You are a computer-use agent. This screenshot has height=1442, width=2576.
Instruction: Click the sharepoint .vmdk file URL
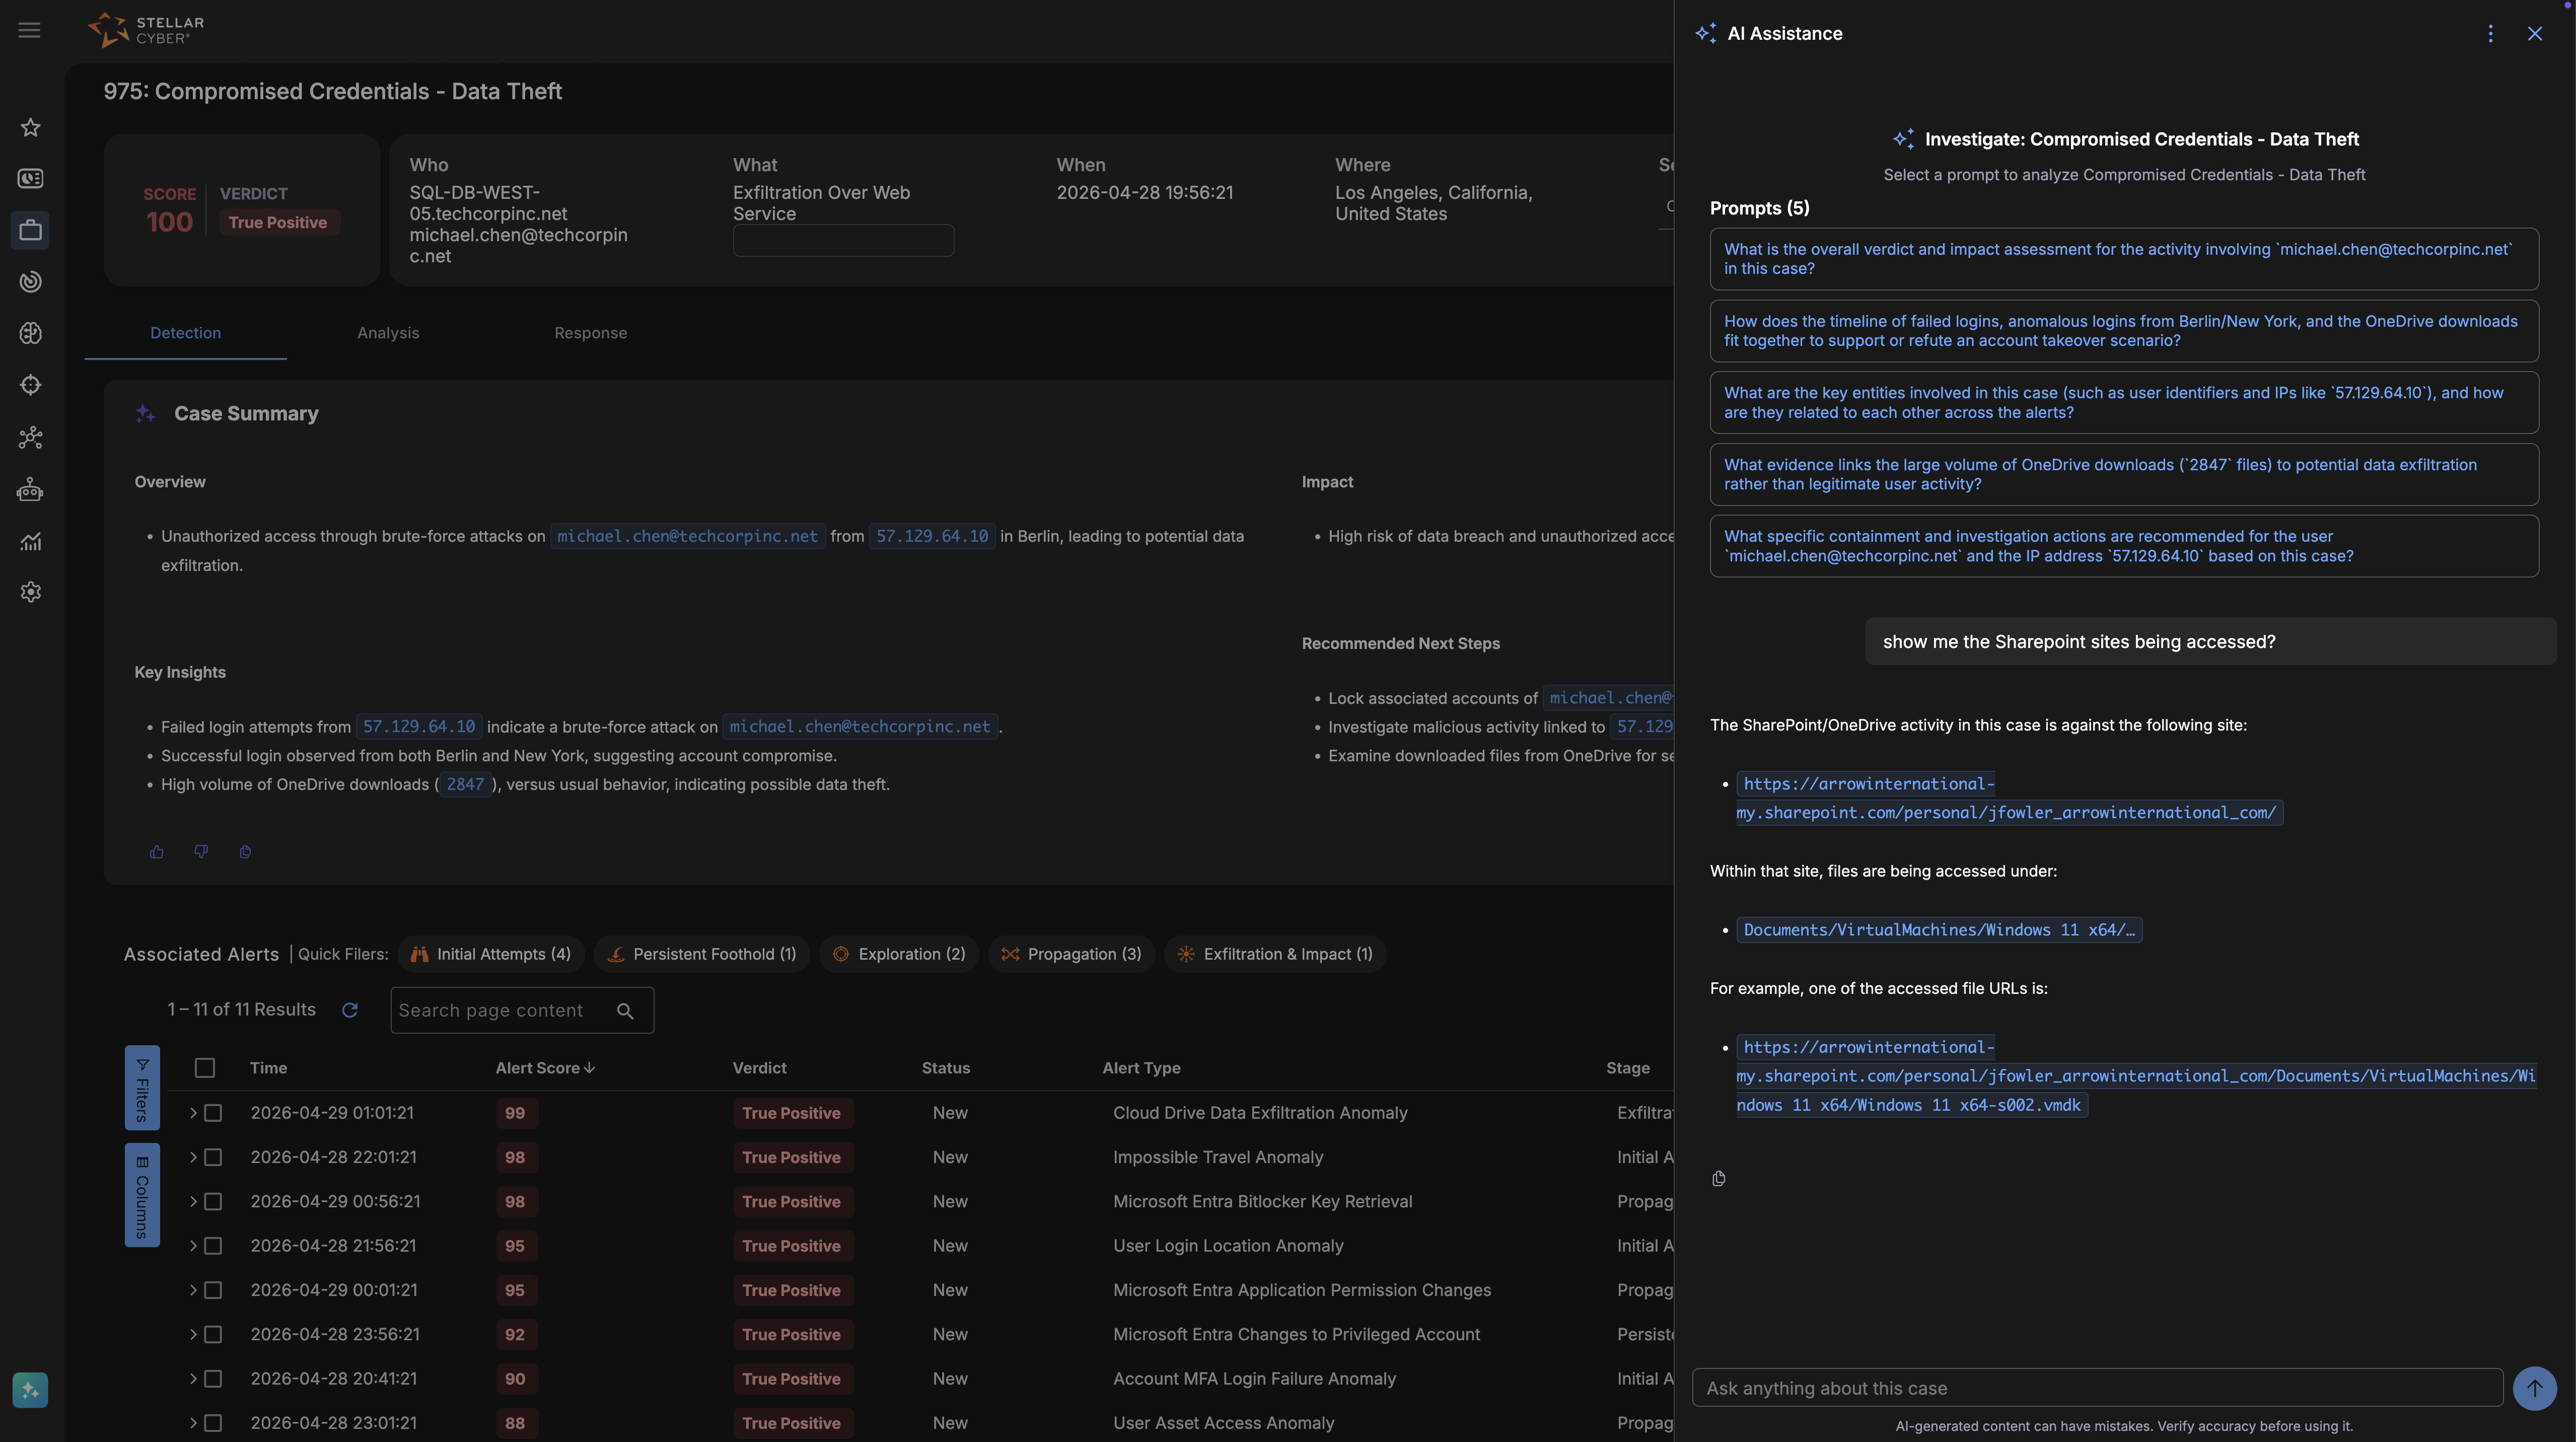(x=2135, y=1077)
